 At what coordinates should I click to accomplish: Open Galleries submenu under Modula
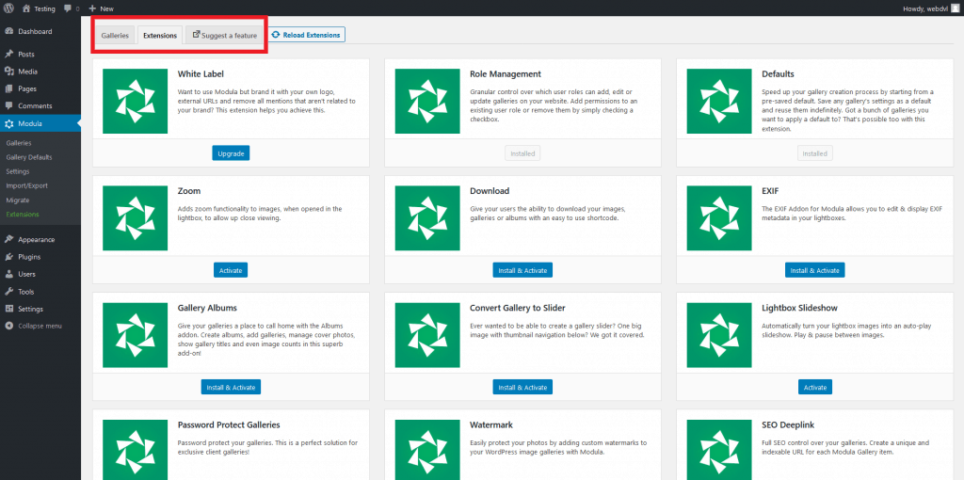(19, 142)
